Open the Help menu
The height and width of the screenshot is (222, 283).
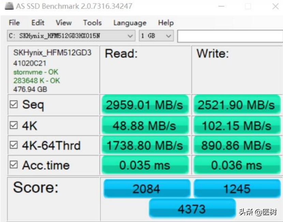click(x=166, y=23)
